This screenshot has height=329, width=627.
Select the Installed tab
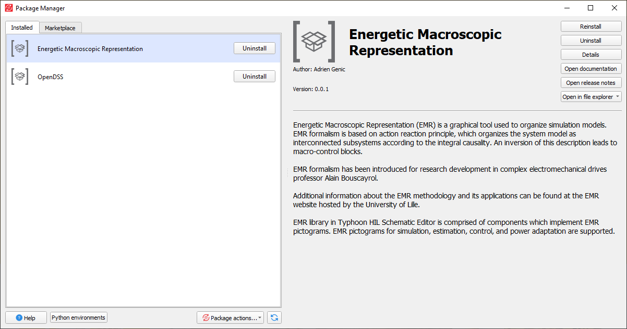(22, 28)
